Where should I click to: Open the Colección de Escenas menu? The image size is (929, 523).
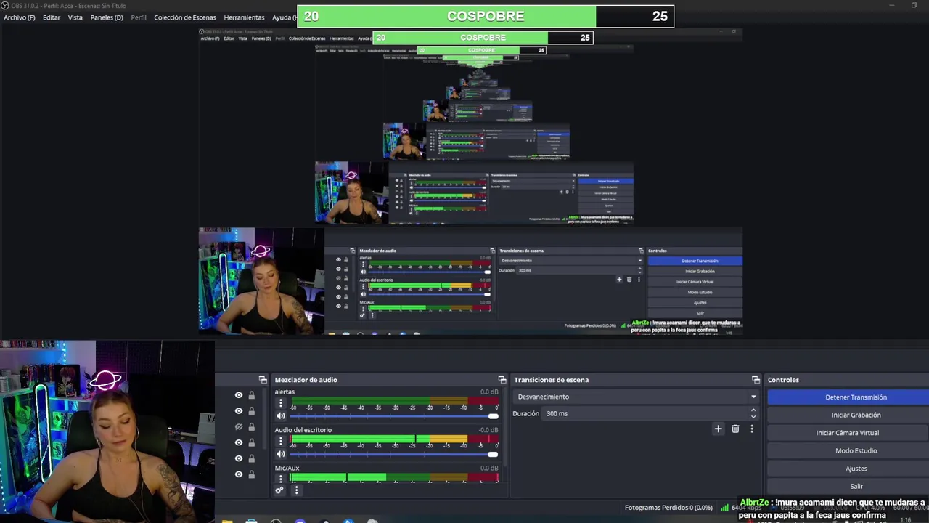pos(185,17)
